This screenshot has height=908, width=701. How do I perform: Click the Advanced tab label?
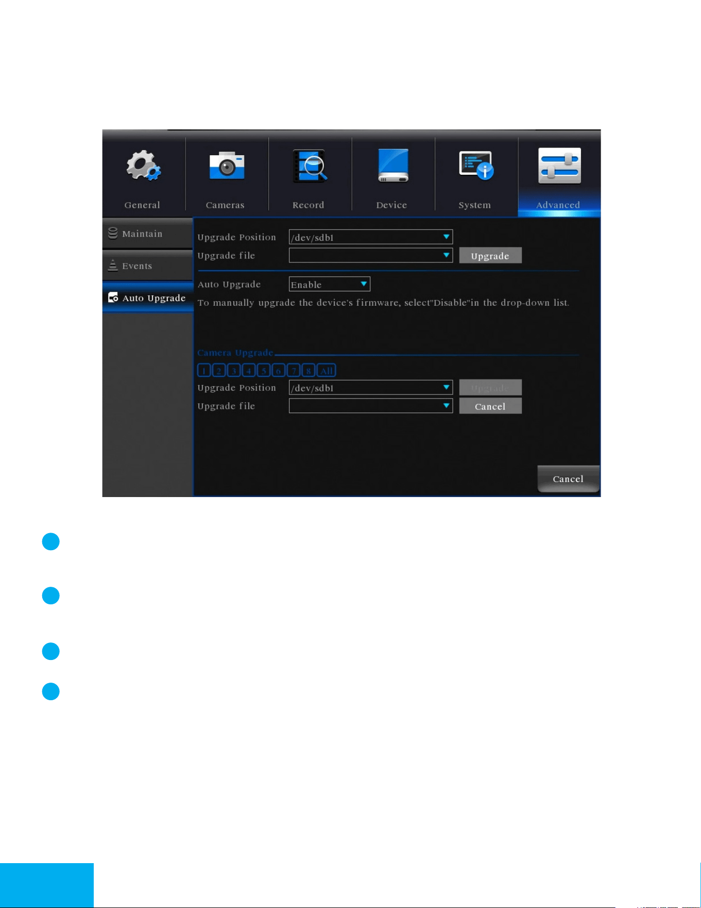point(558,205)
